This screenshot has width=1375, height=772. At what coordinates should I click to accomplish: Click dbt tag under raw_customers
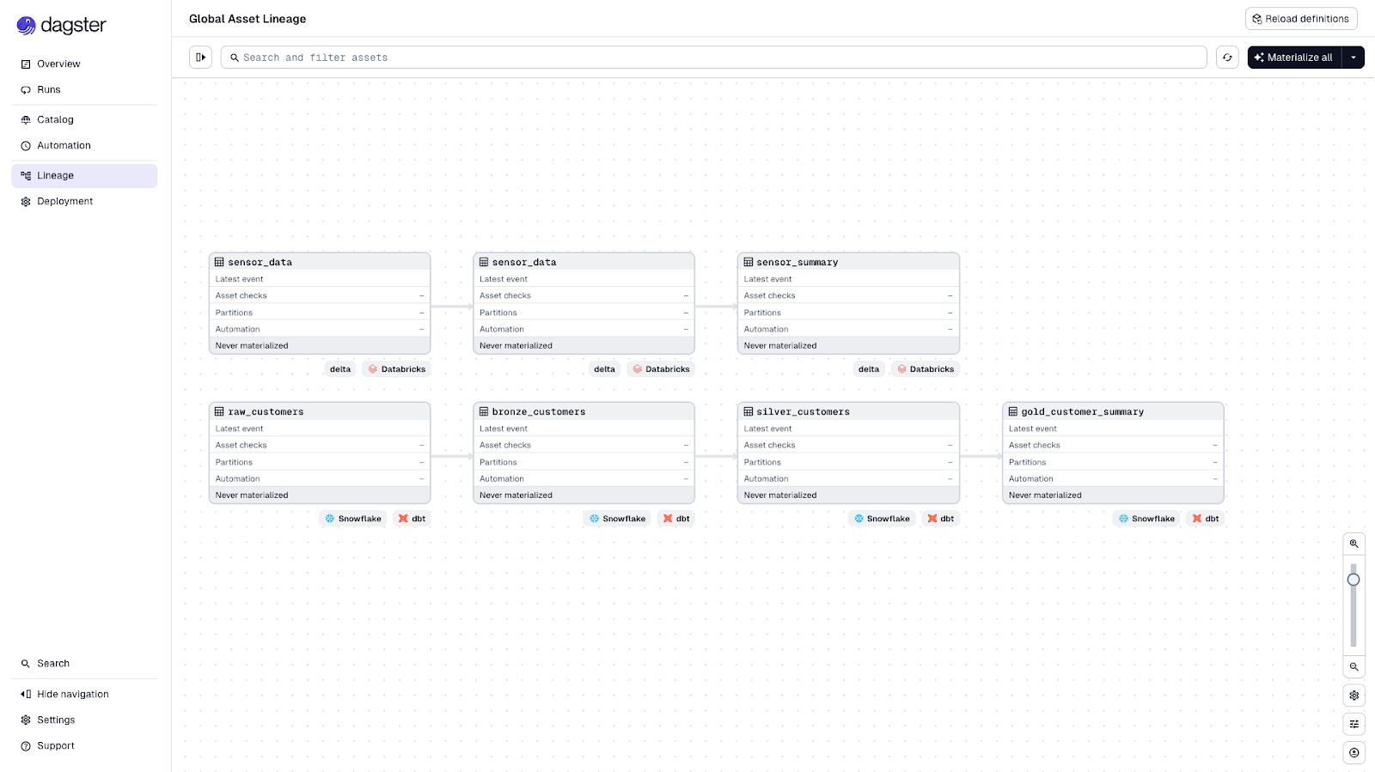(412, 519)
